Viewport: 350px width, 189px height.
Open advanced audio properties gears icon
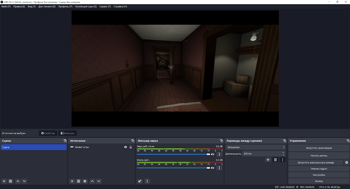click(140, 181)
